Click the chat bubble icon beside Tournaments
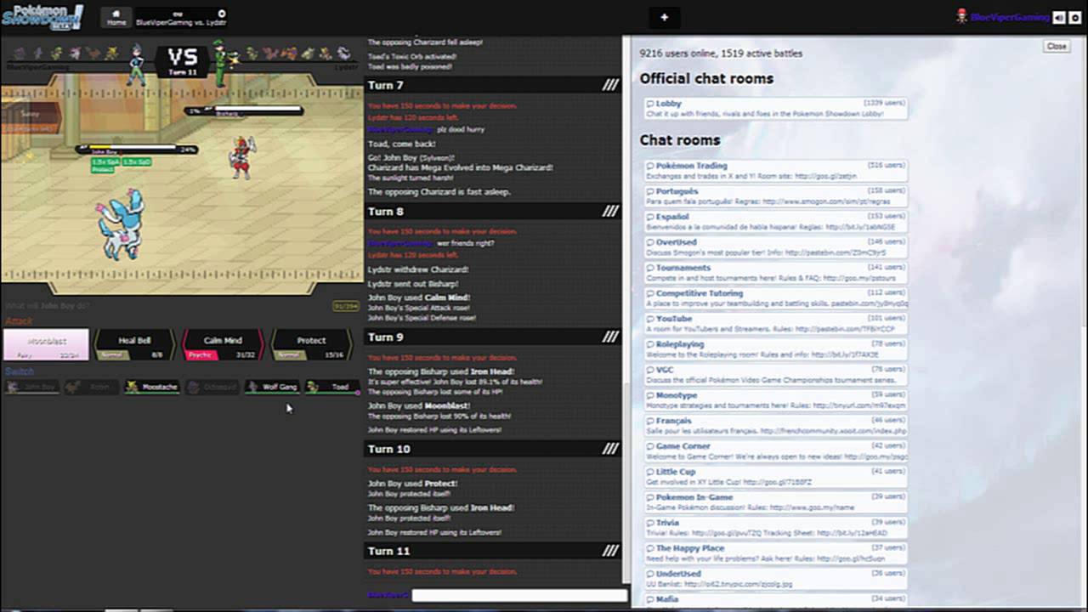 click(x=650, y=269)
